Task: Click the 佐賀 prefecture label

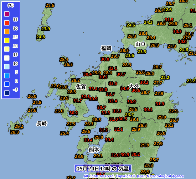Action: pyautogui.click(x=81, y=87)
